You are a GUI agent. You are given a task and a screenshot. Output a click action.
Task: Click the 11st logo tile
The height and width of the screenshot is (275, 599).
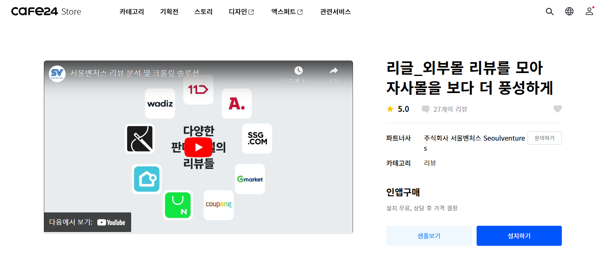point(198,89)
